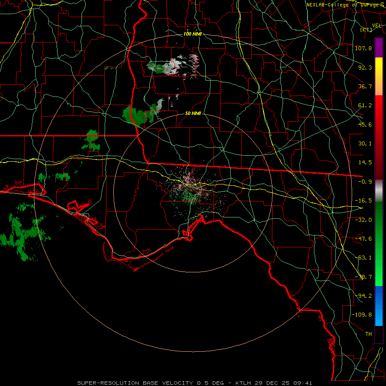Select the 45.6 value on velocity scale
This screenshot has width=386, height=386.
click(365, 124)
